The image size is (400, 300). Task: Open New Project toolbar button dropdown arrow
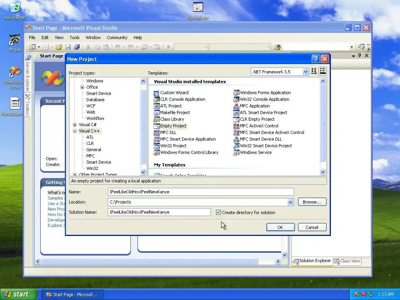click(39, 47)
